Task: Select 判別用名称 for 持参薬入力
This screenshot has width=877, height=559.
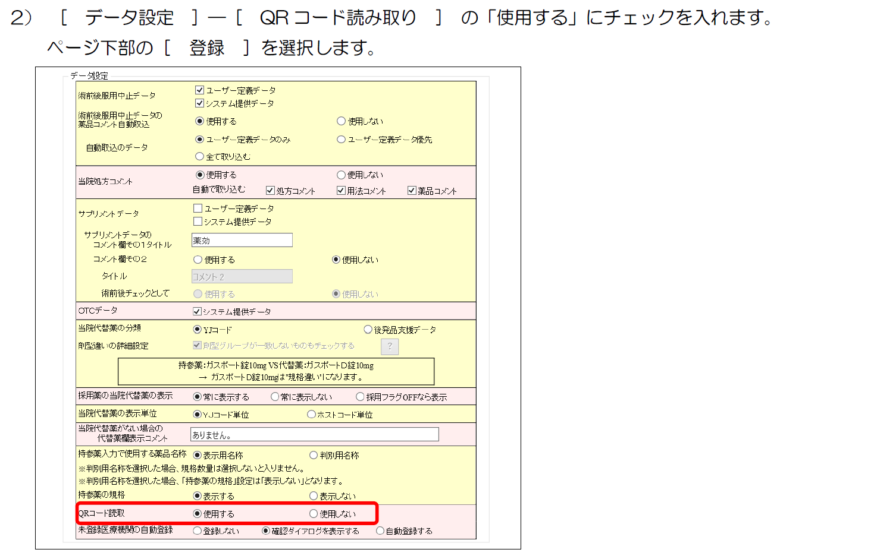Action: (314, 455)
